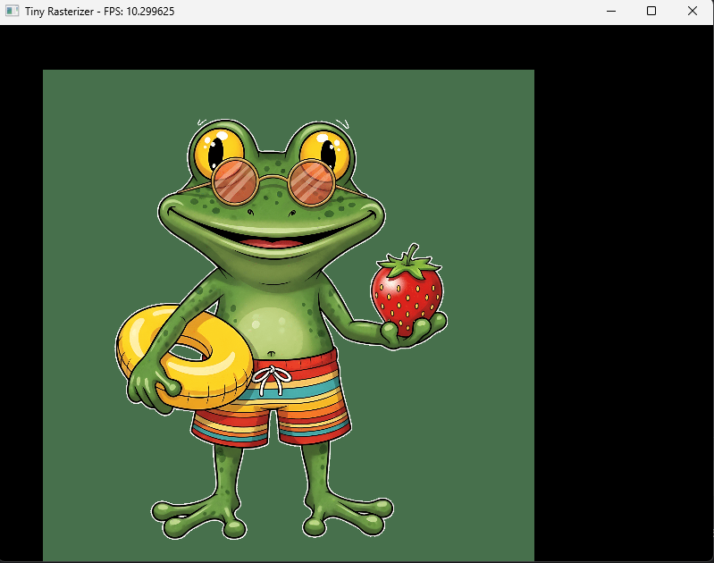Minimize the Tiny Rasterizer window

point(611,11)
